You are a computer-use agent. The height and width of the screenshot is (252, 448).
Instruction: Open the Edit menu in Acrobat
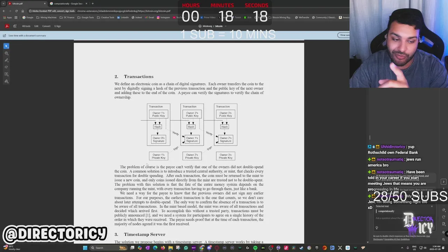pos(36,26)
